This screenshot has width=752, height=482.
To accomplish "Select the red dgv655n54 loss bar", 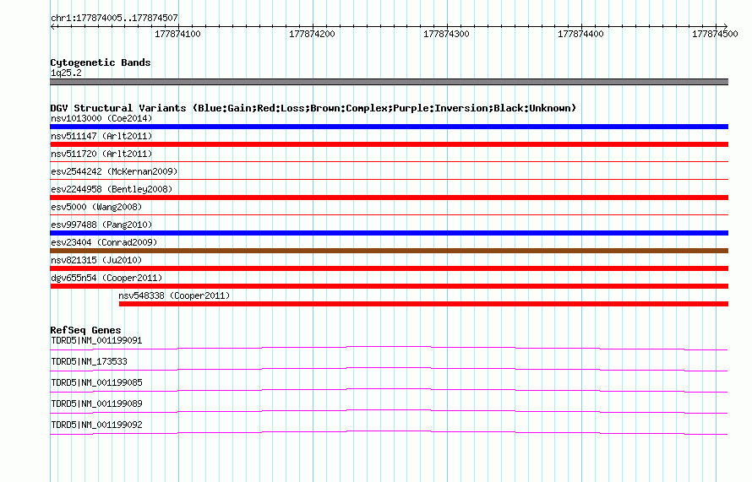I will pos(389,286).
